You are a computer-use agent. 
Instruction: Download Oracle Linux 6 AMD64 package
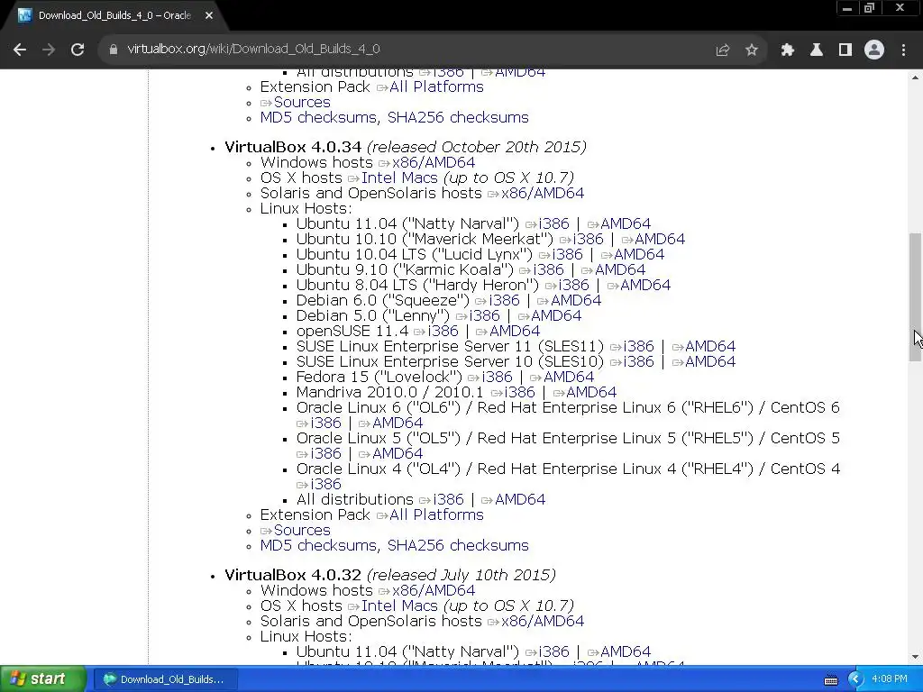398,423
